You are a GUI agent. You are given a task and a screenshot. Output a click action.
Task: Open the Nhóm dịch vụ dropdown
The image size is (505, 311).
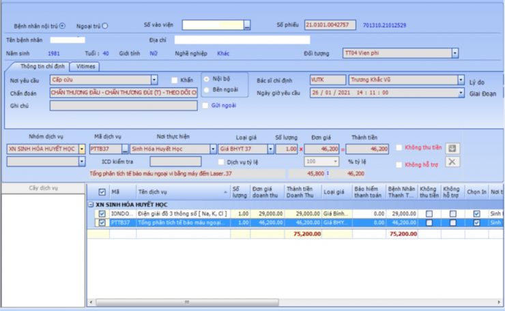pos(83,149)
